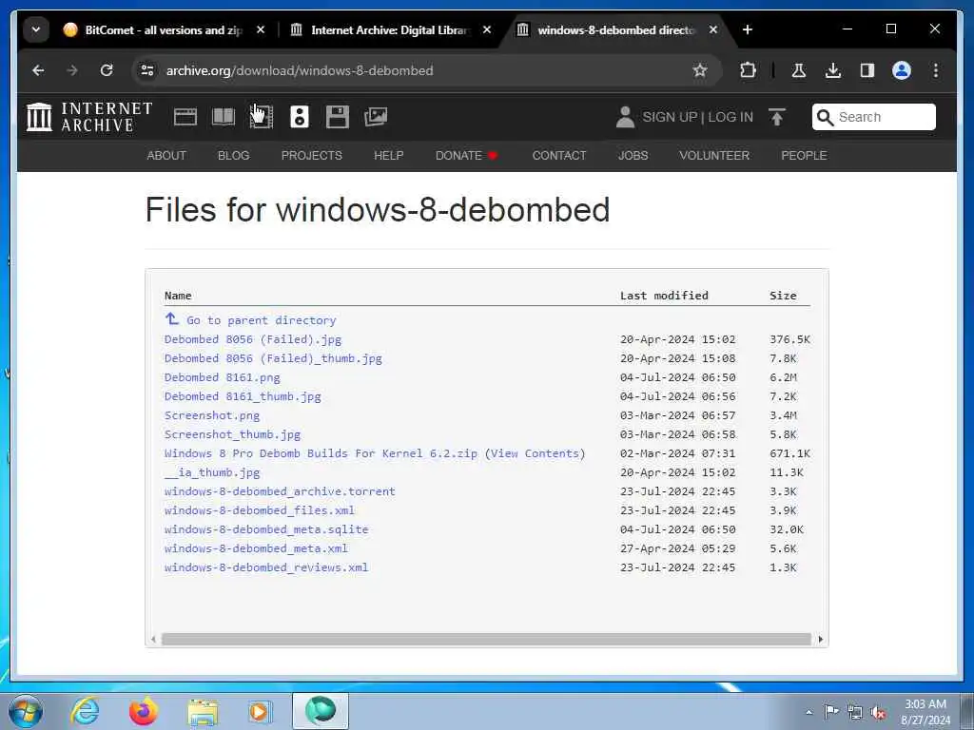Open Debombed 8056 (Failed).jpg file
Image resolution: width=974 pixels, height=730 pixels.
click(253, 339)
